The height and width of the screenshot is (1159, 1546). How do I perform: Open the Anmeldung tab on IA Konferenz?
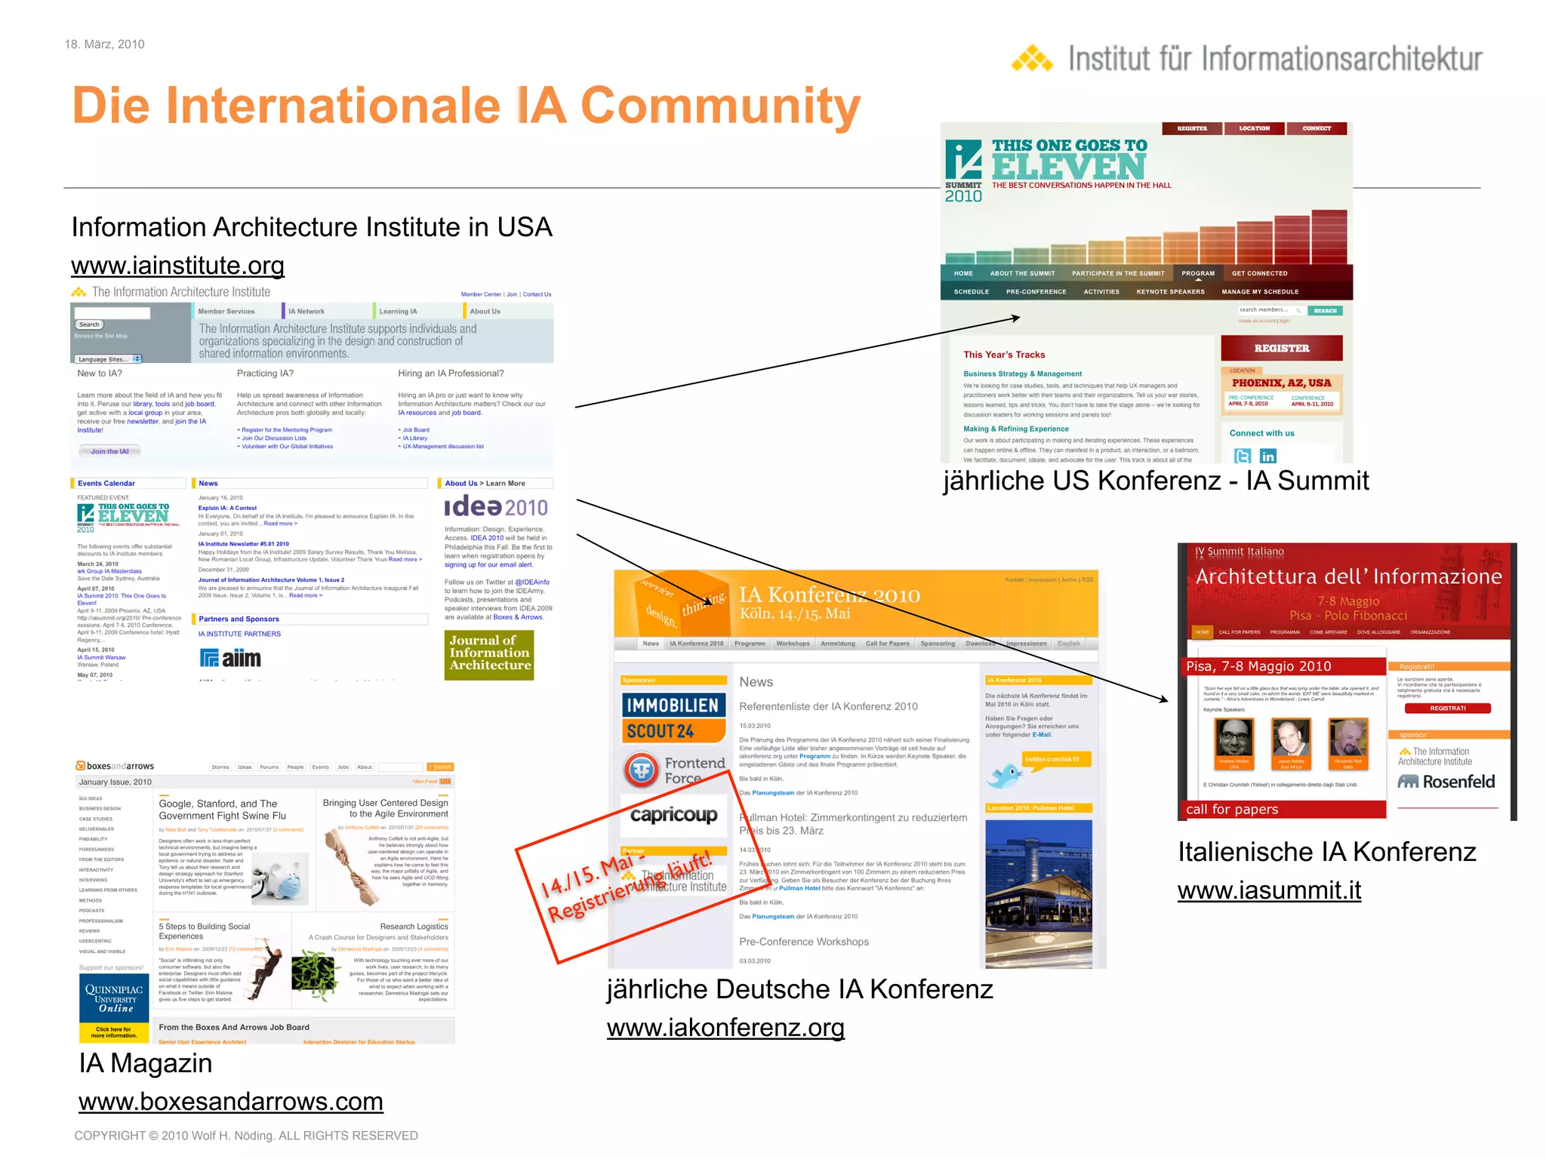pyautogui.click(x=838, y=644)
